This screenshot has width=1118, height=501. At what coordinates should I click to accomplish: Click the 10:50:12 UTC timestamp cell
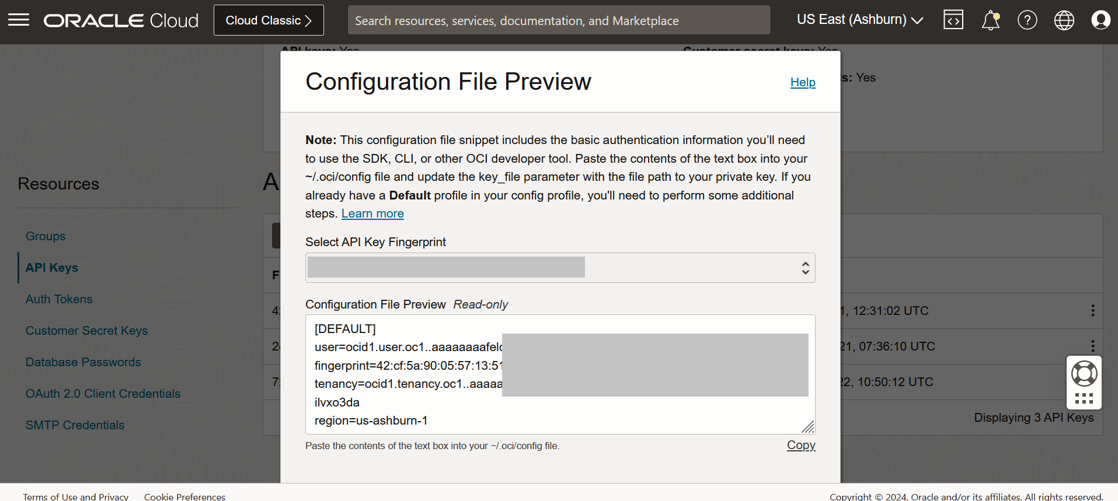coord(887,382)
